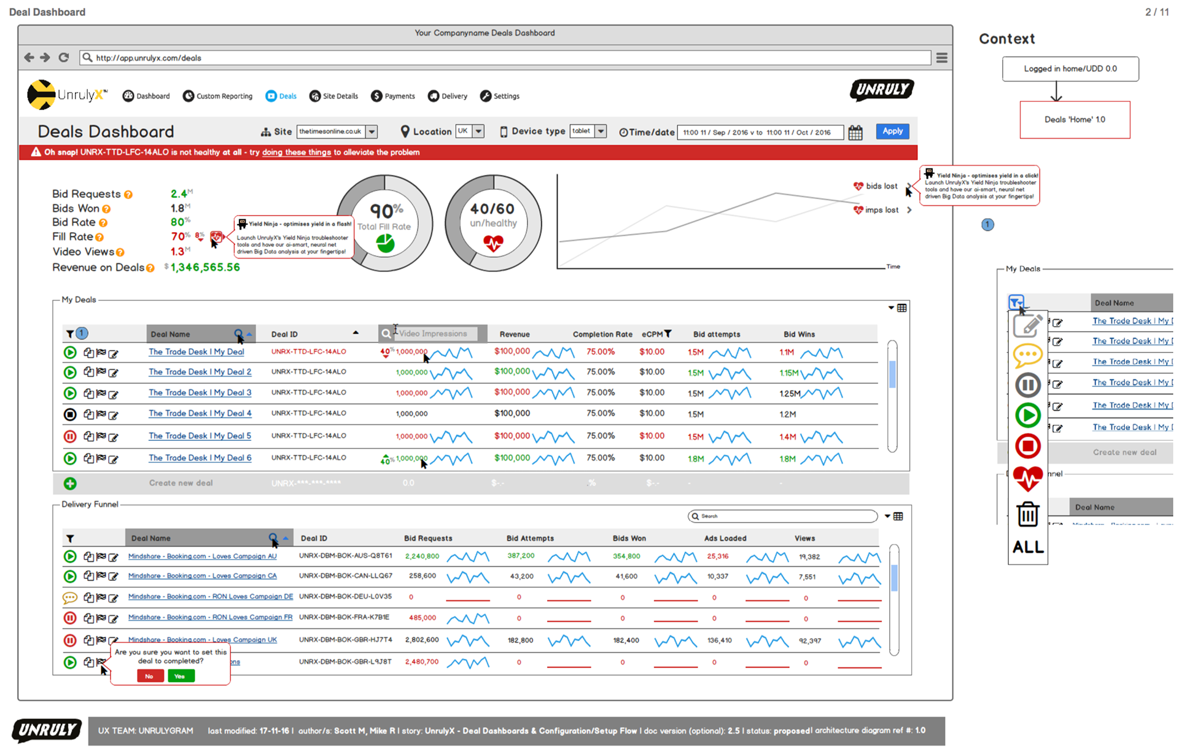Image resolution: width=1179 pixels, height=751 pixels.
Task: Toggle stopped status of My Deal 4
Action: tap(70, 414)
